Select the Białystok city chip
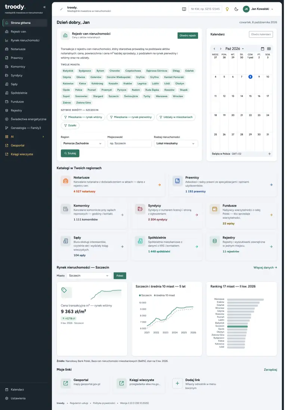The width and height of the screenshot is (287, 410). [68, 71]
